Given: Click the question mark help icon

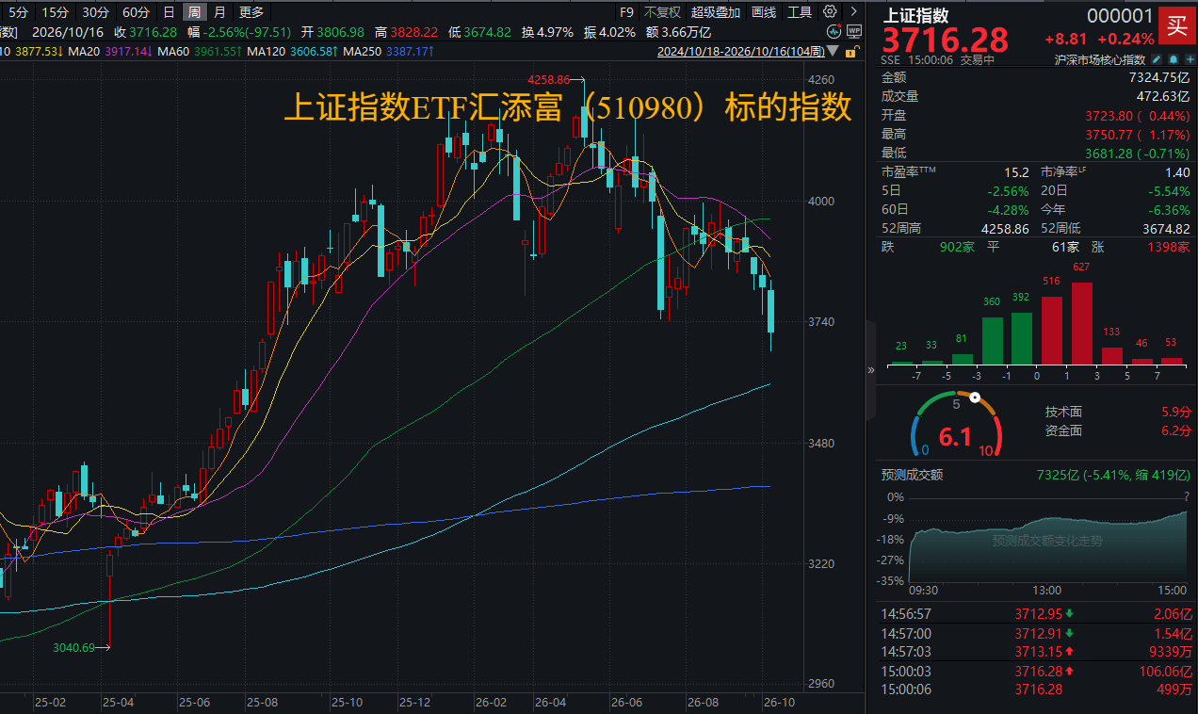Looking at the screenshot, I should (x=1186, y=495).
